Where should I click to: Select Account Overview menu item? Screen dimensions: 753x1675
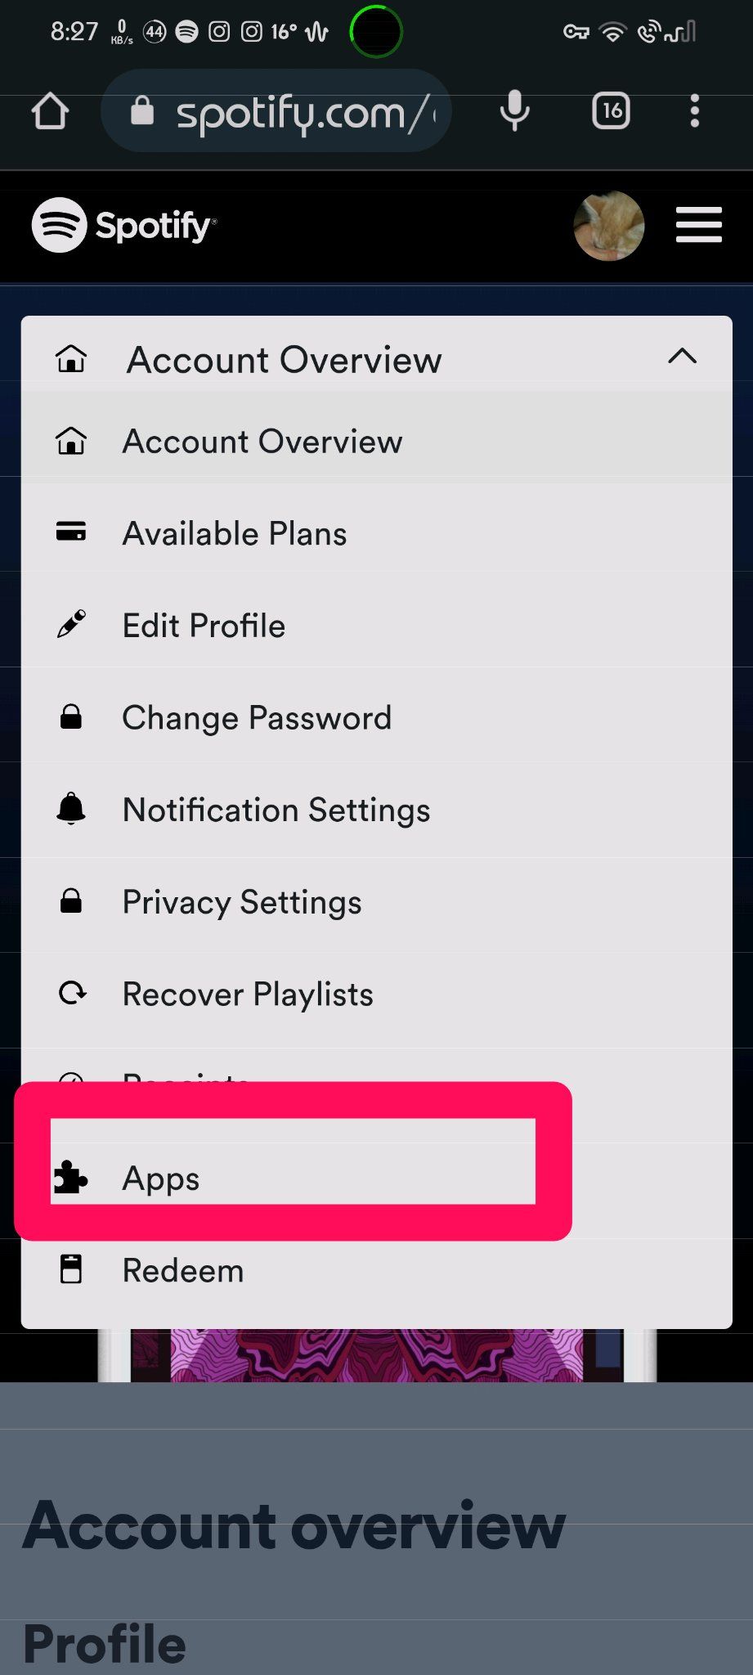point(376,442)
